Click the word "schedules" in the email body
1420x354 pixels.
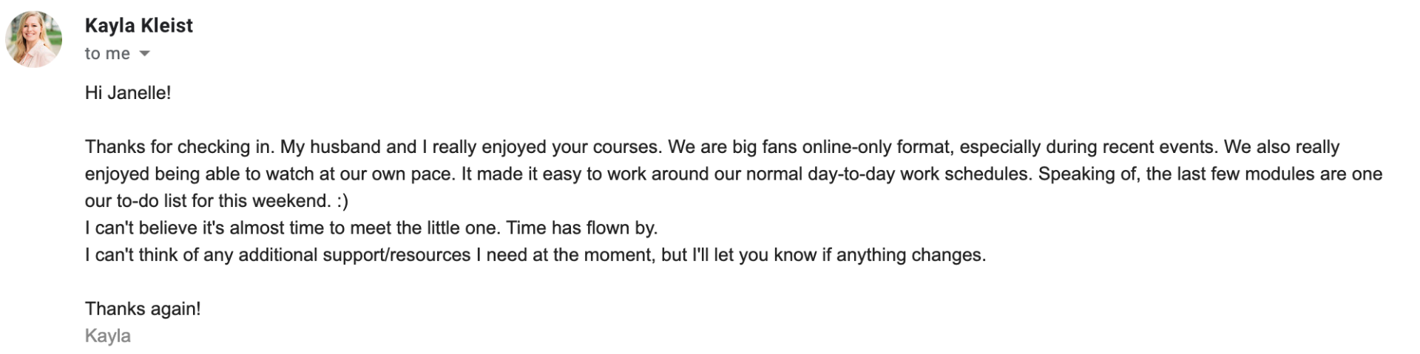(x=986, y=174)
